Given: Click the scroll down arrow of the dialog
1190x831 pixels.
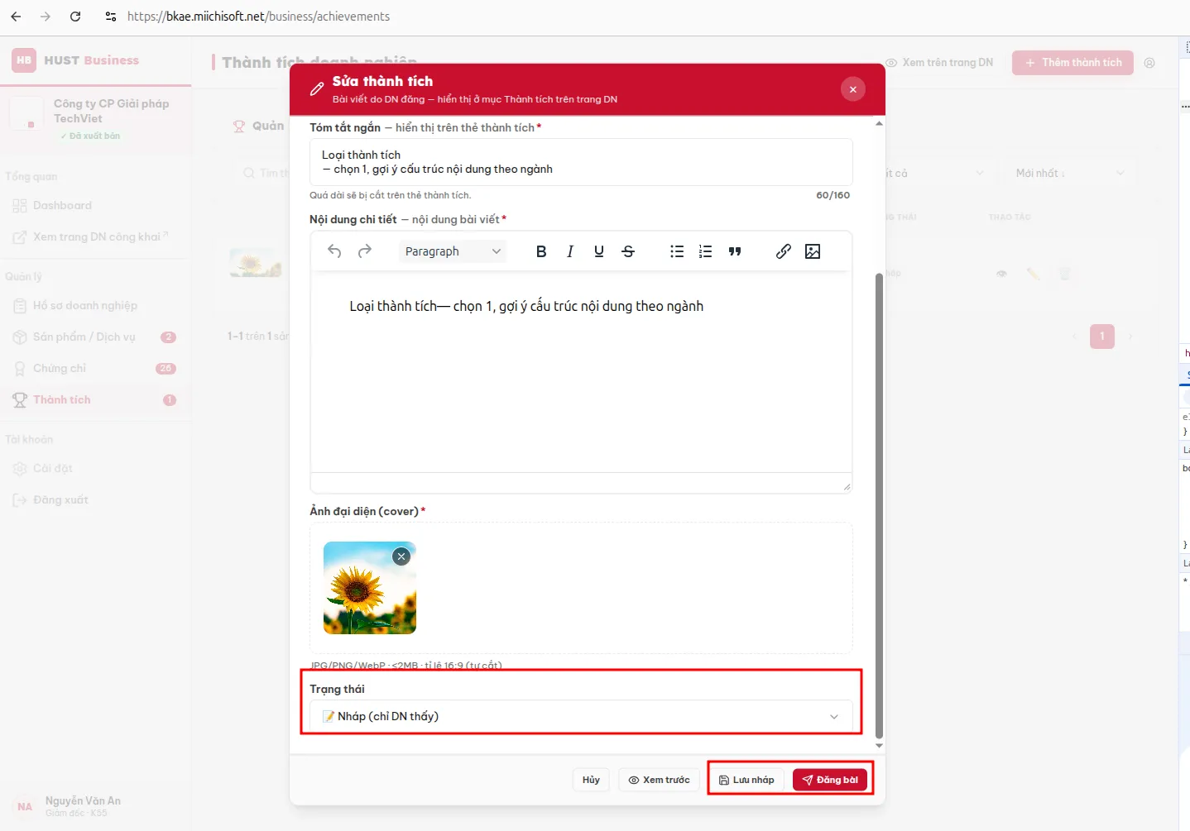Looking at the screenshot, I should coord(879,746).
